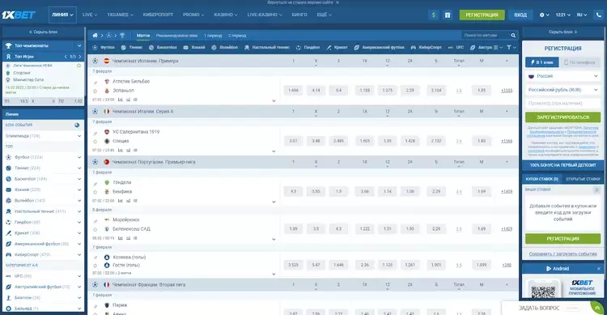
Task: Click the ЗАРЕГИСТРИРОВАТЬСЯ button
Action: [562, 117]
